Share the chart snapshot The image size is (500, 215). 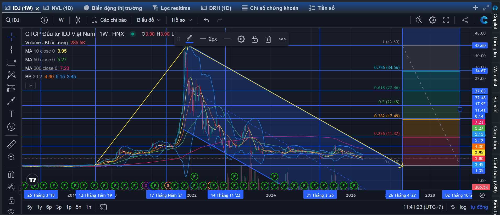tap(465, 20)
